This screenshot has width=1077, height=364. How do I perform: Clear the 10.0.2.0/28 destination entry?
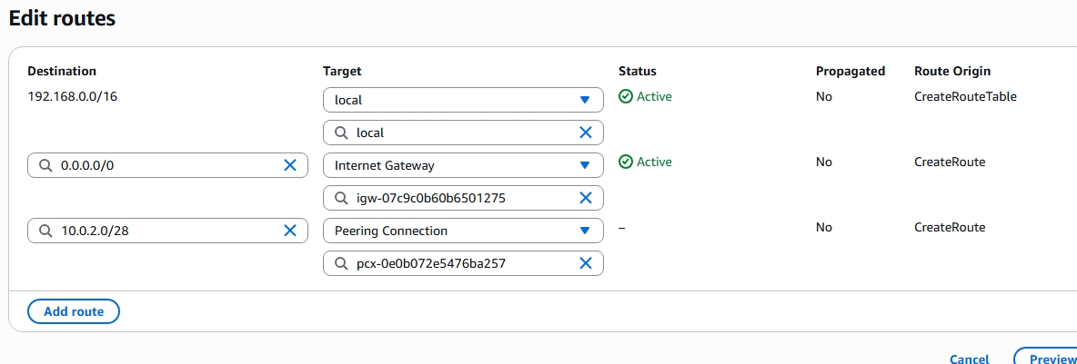click(x=290, y=231)
